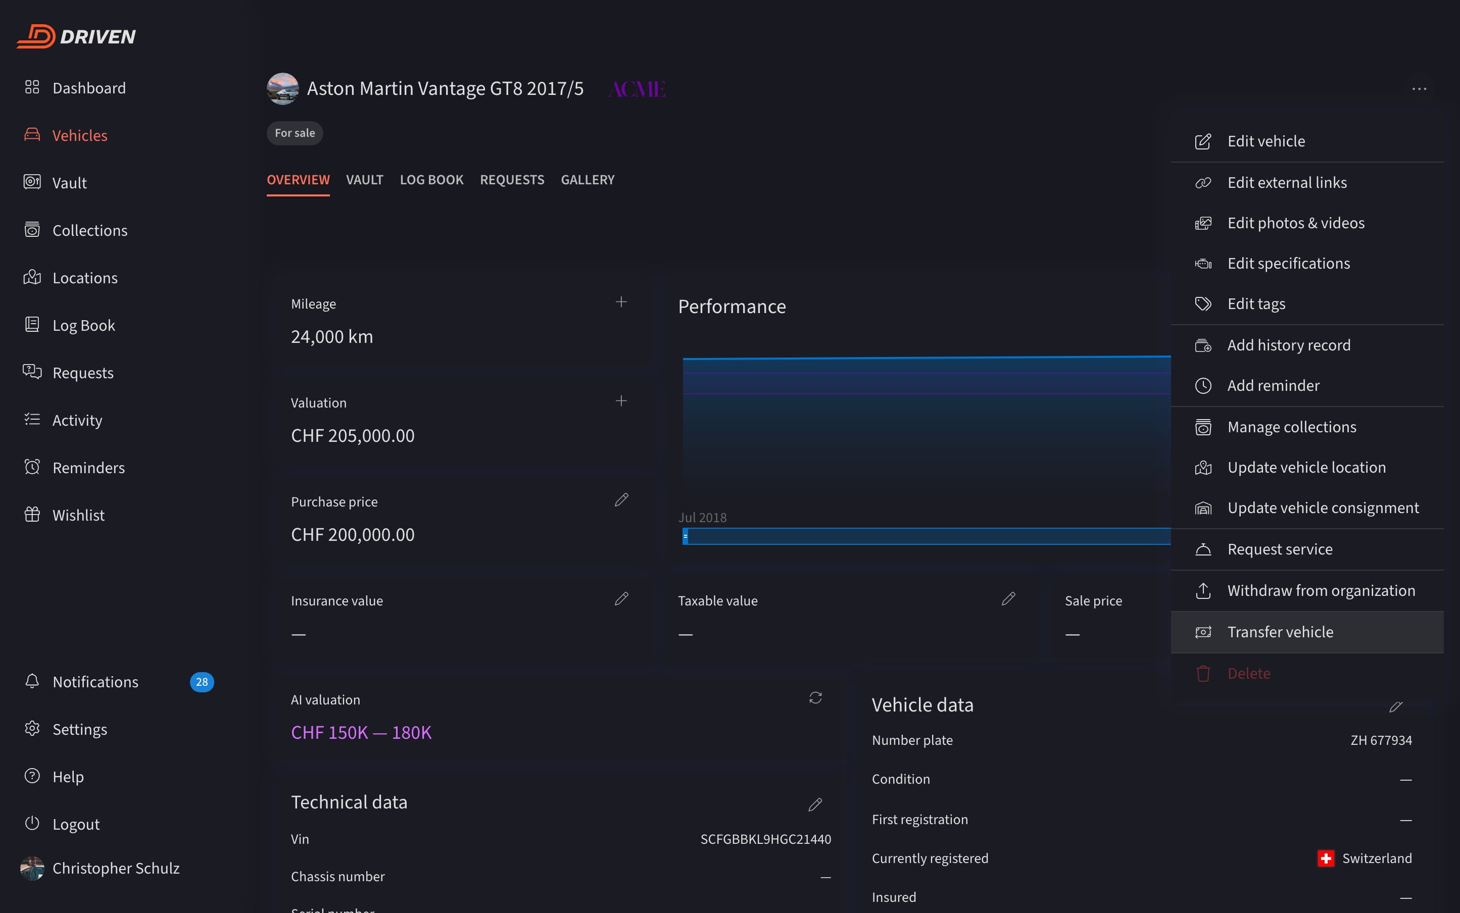Choose Edit specifications menu entry
1460x913 pixels.
tap(1288, 263)
